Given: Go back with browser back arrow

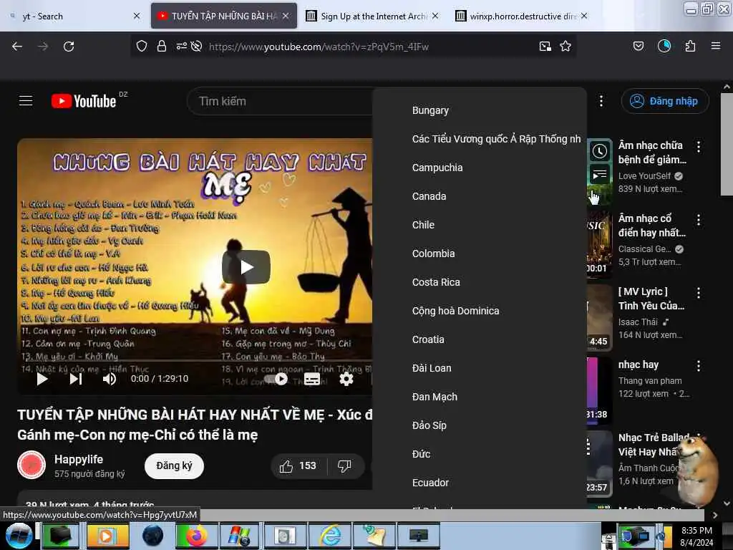Looking at the screenshot, I should point(17,47).
